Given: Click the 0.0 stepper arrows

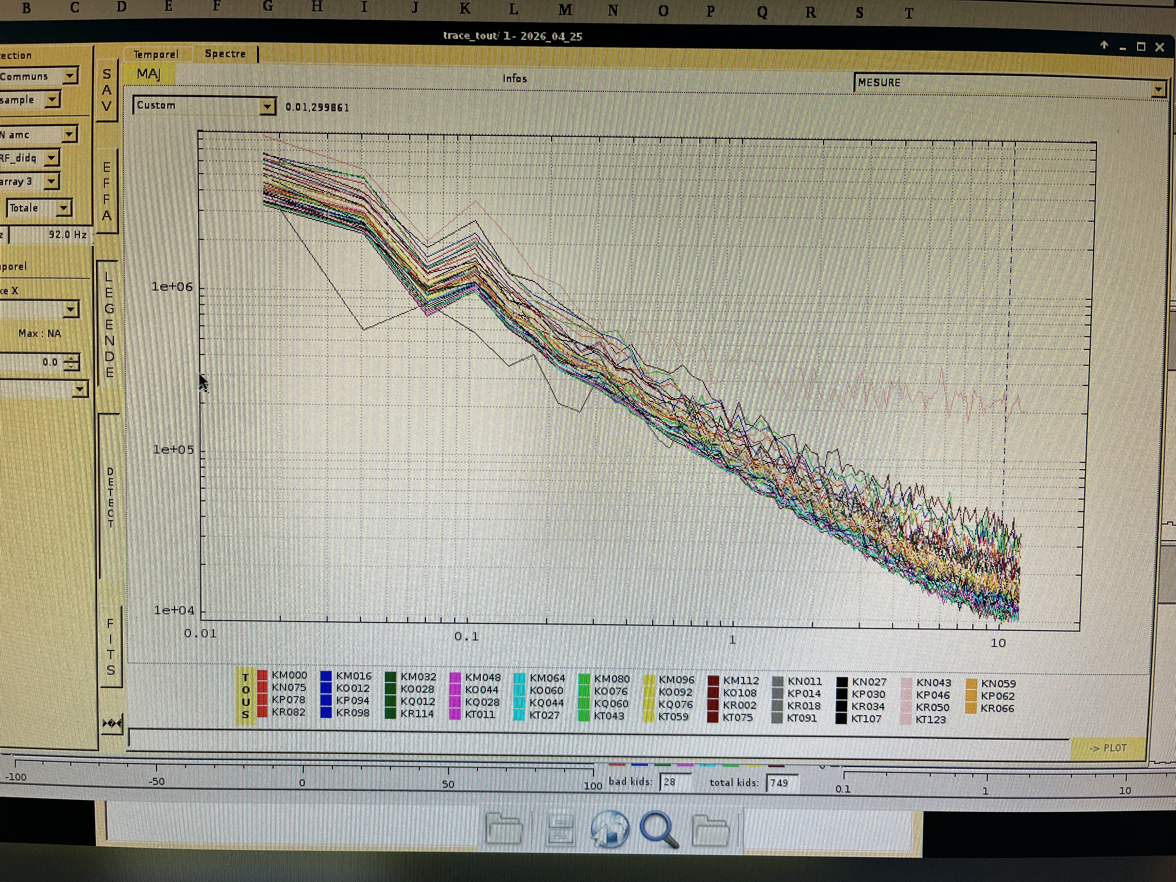Looking at the screenshot, I should pos(71,363).
